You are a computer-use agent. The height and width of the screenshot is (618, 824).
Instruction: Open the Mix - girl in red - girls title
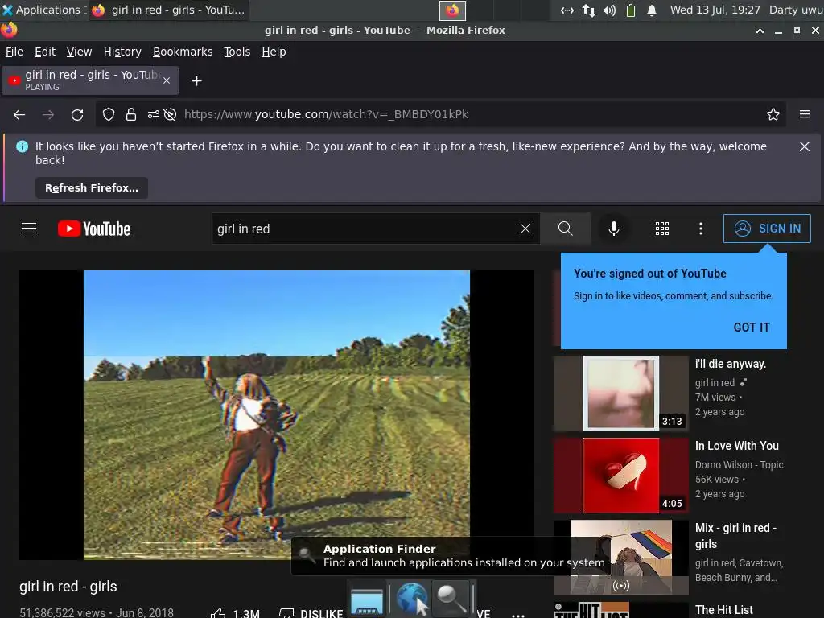pos(735,535)
